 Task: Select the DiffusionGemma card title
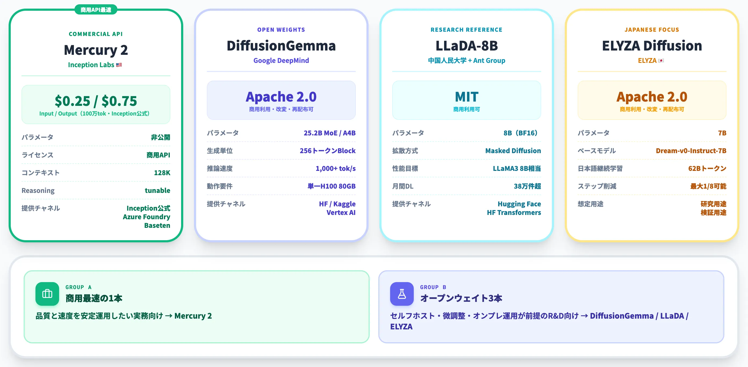(x=281, y=46)
